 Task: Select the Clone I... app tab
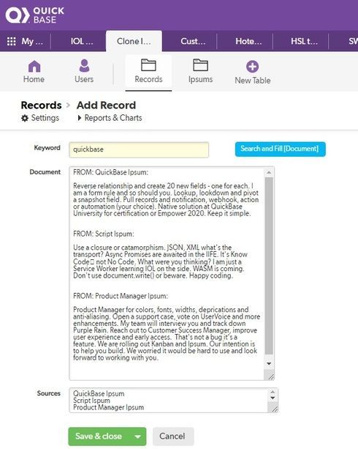click(x=134, y=42)
